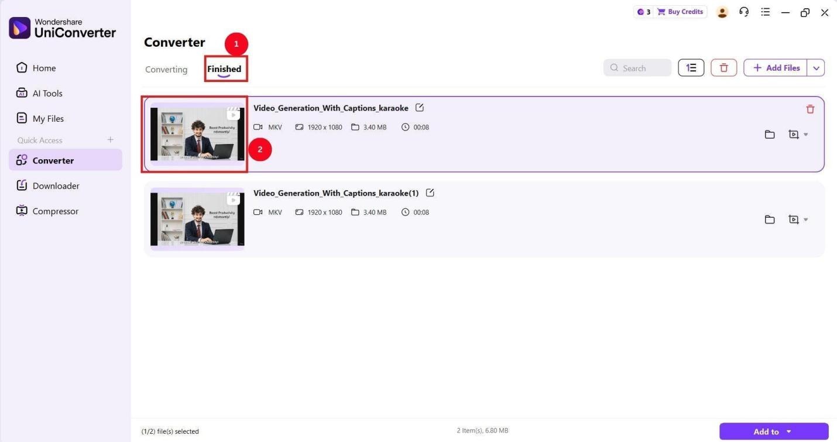
Task: Expand tools dropdown arrow for Video_Generation_With_Captions_karaoke
Action: pos(806,135)
